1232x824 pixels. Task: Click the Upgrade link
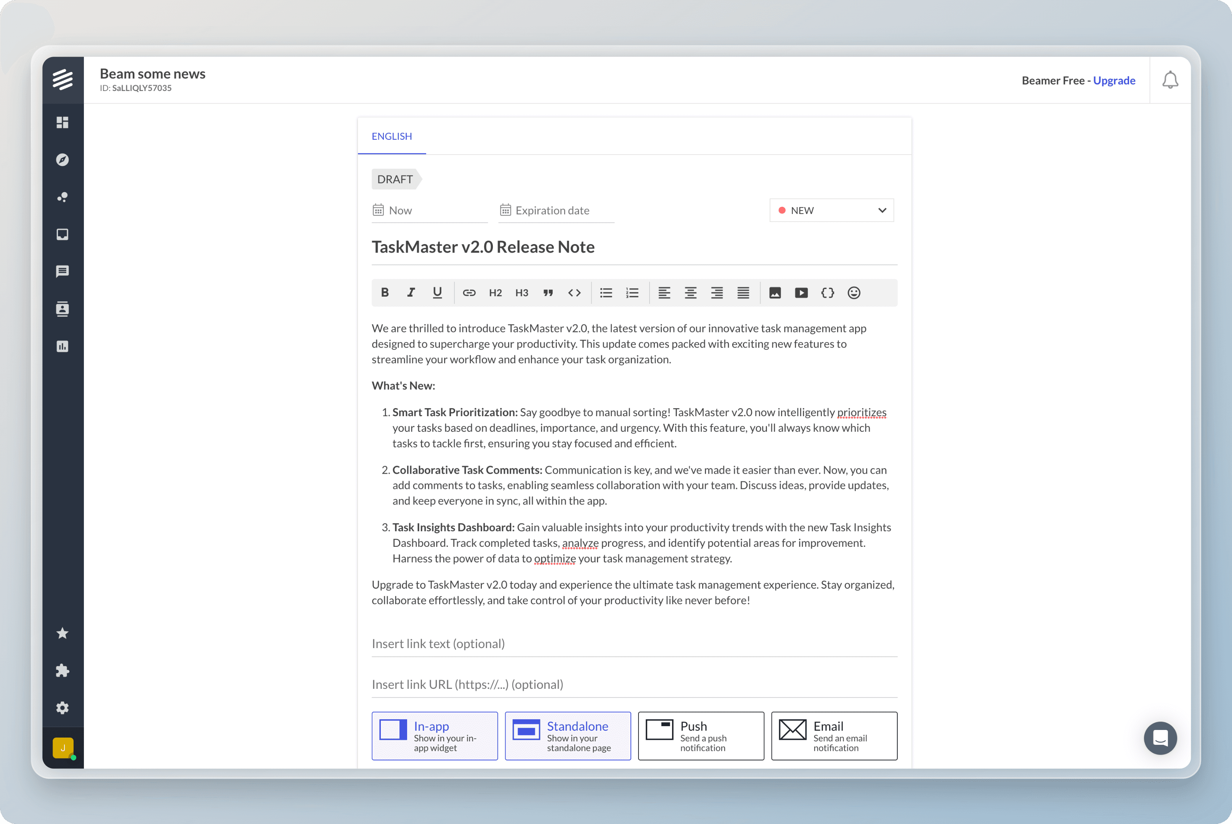pyautogui.click(x=1113, y=80)
